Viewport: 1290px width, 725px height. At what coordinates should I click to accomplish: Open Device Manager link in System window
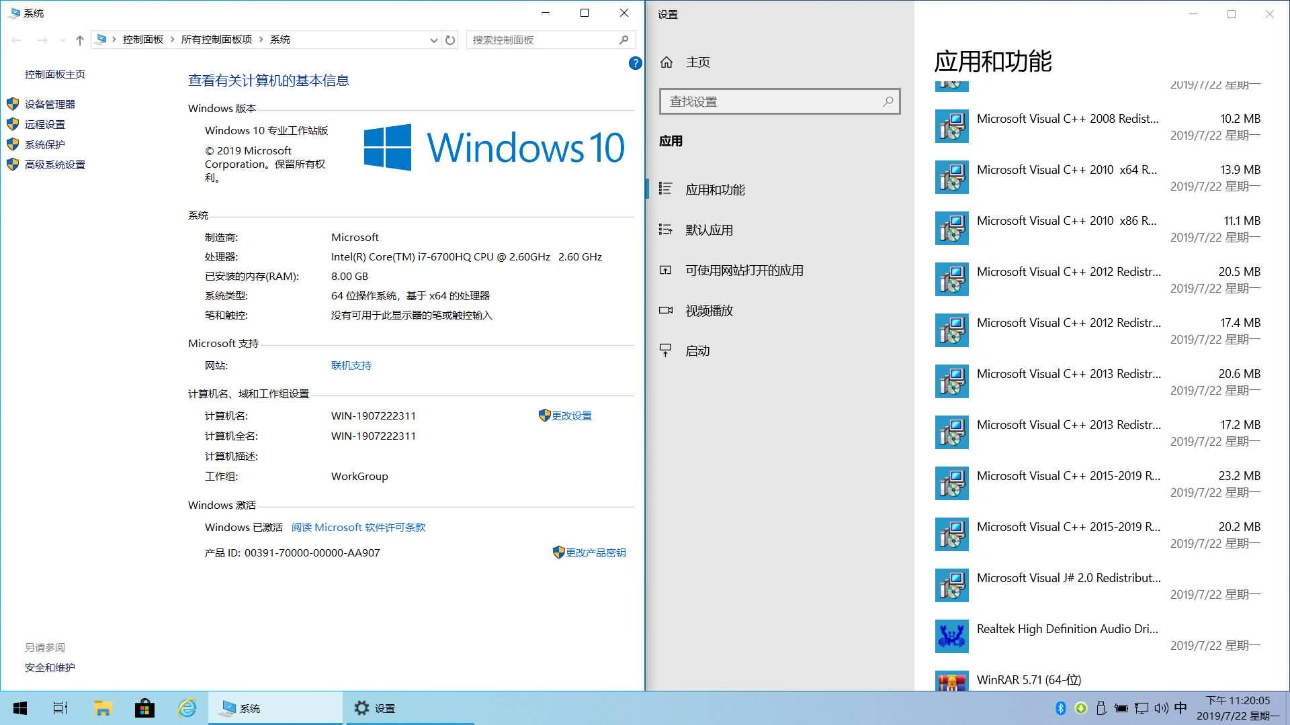[50, 104]
